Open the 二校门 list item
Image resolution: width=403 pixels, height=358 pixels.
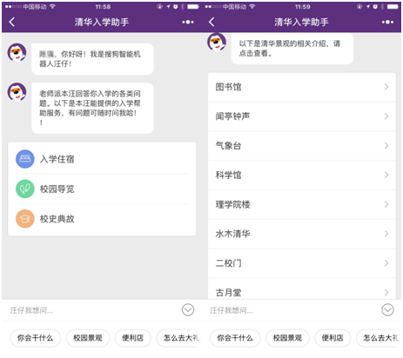302,263
